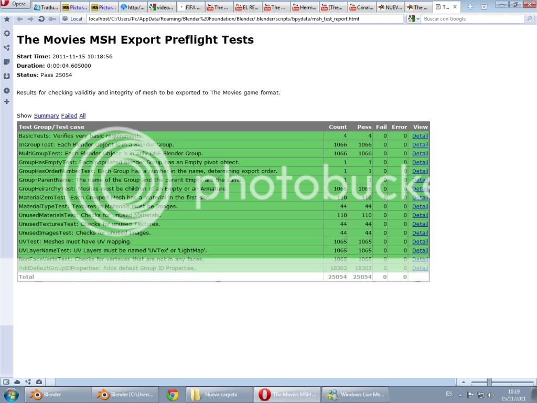Image resolution: width=537 pixels, height=403 pixels.
Task: Open Detail for MultiGroupTest row
Action: coord(420,154)
